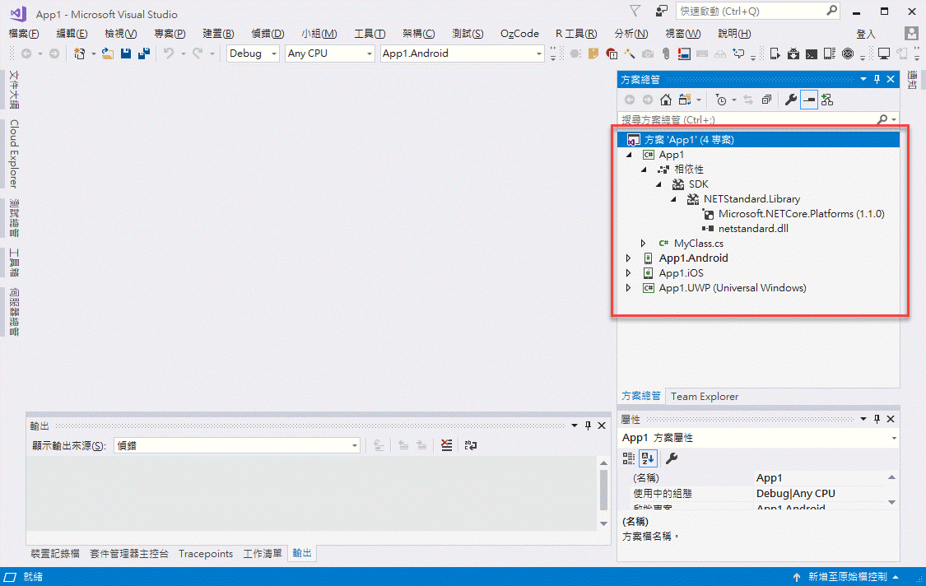Click the magnifier in the 快速啟動 box
Viewport: 926px width, 586px height.
pyautogui.click(x=831, y=11)
